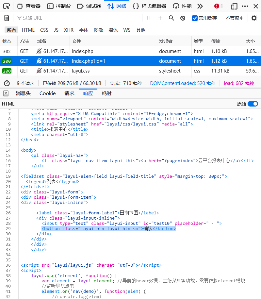Open network search with magnifier icon
Viewport: 261px width, 299px height.
171,18
